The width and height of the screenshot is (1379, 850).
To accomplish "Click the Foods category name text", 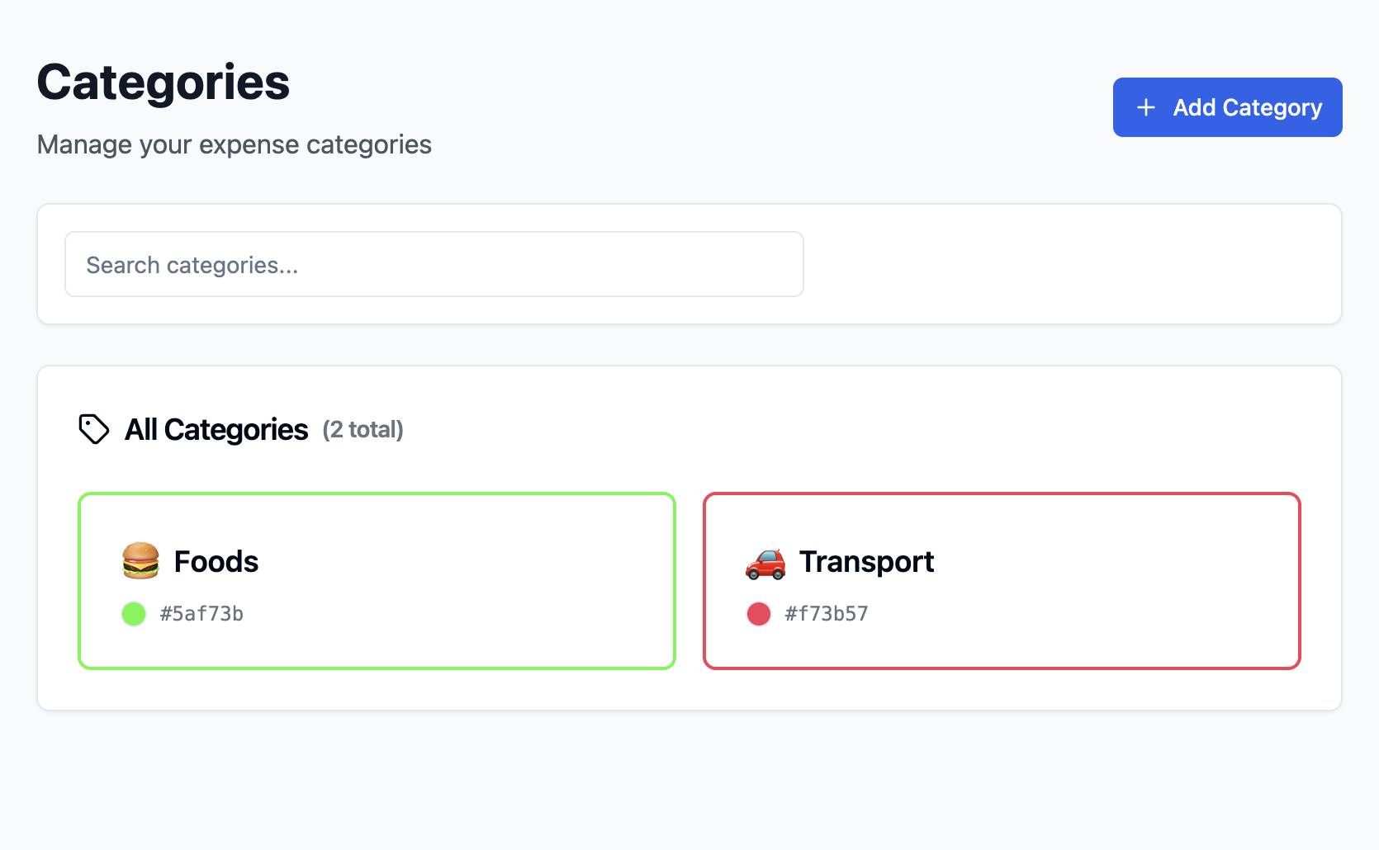I will pos(215,562).
